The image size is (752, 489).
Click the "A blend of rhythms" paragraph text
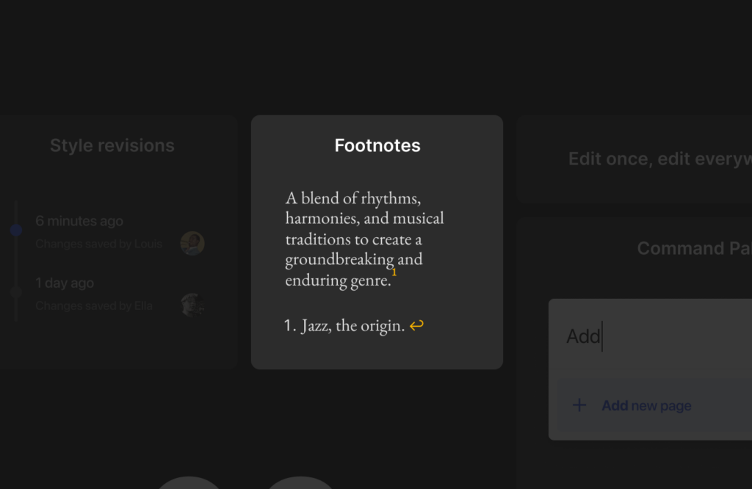364,239
